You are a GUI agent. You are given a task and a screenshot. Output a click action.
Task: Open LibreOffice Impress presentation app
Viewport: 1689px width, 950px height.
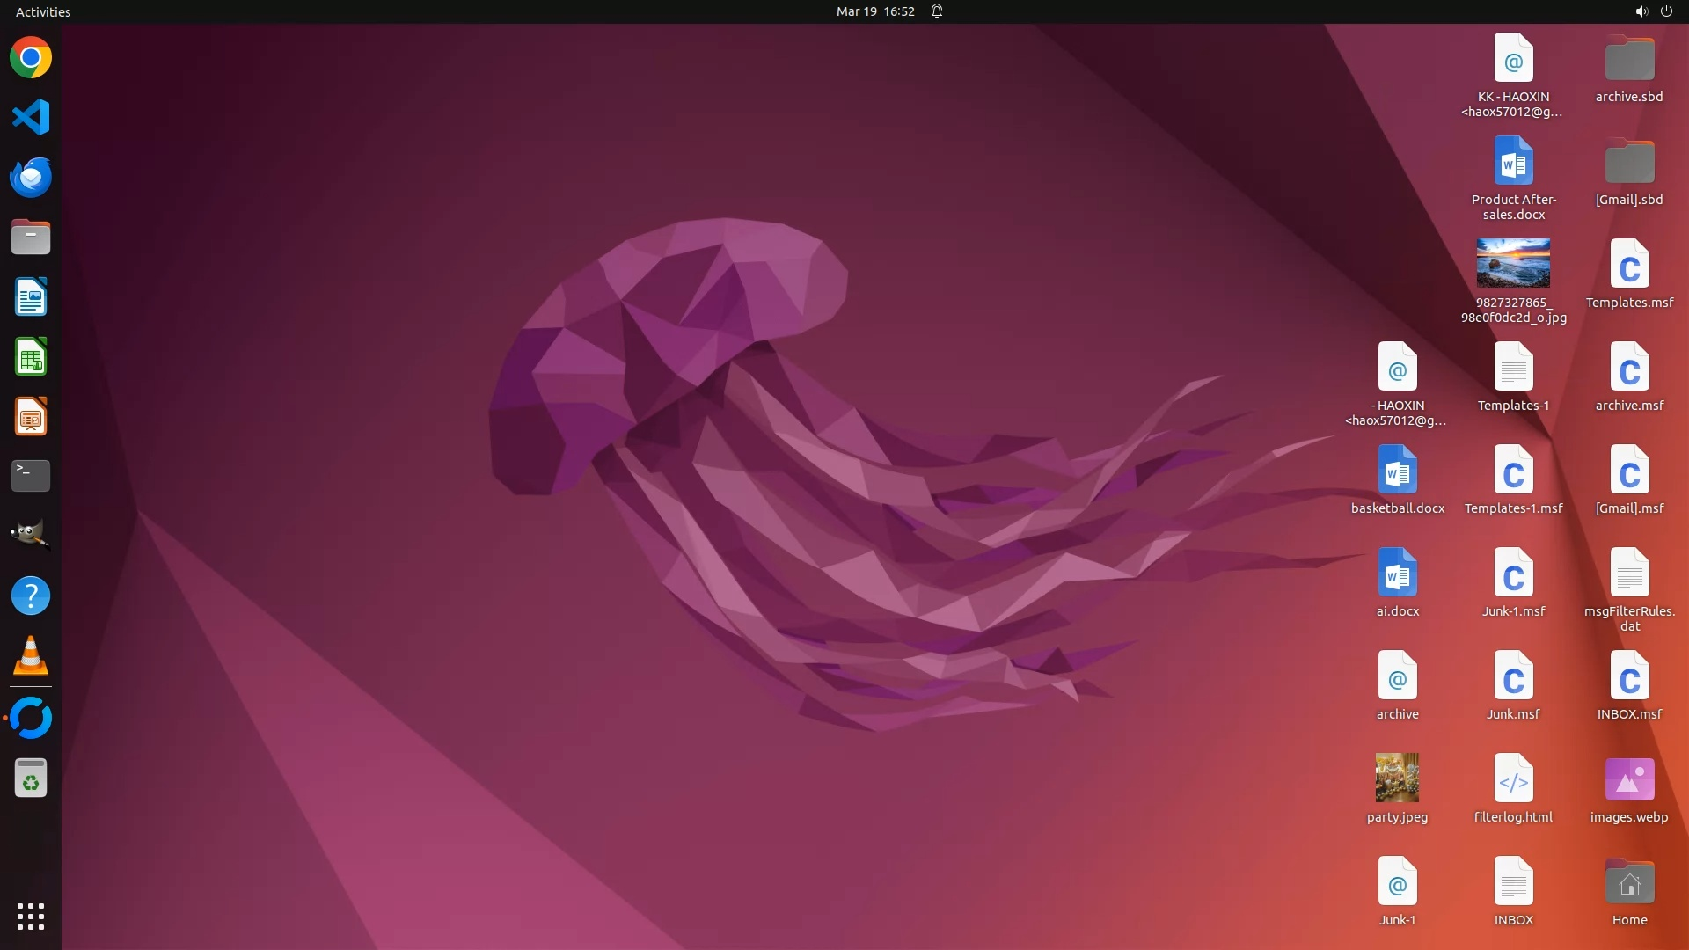31,417
